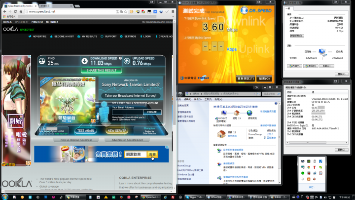Image resolution: width=355 pixels, height=200 pixels.
Task: Click the TEST AGAIN button
Action: pos(86,130)
